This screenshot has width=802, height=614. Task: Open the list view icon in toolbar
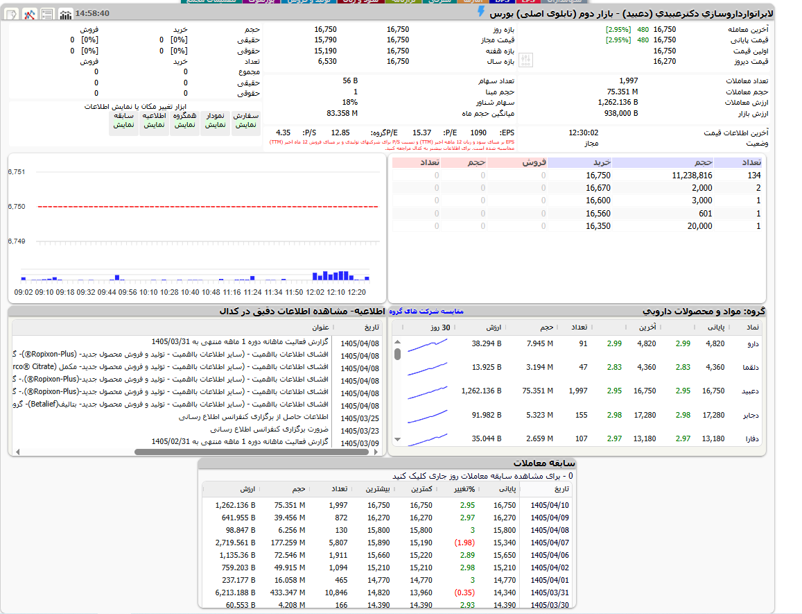pos(47,15)
